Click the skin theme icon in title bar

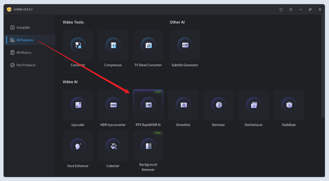point(281,9)
